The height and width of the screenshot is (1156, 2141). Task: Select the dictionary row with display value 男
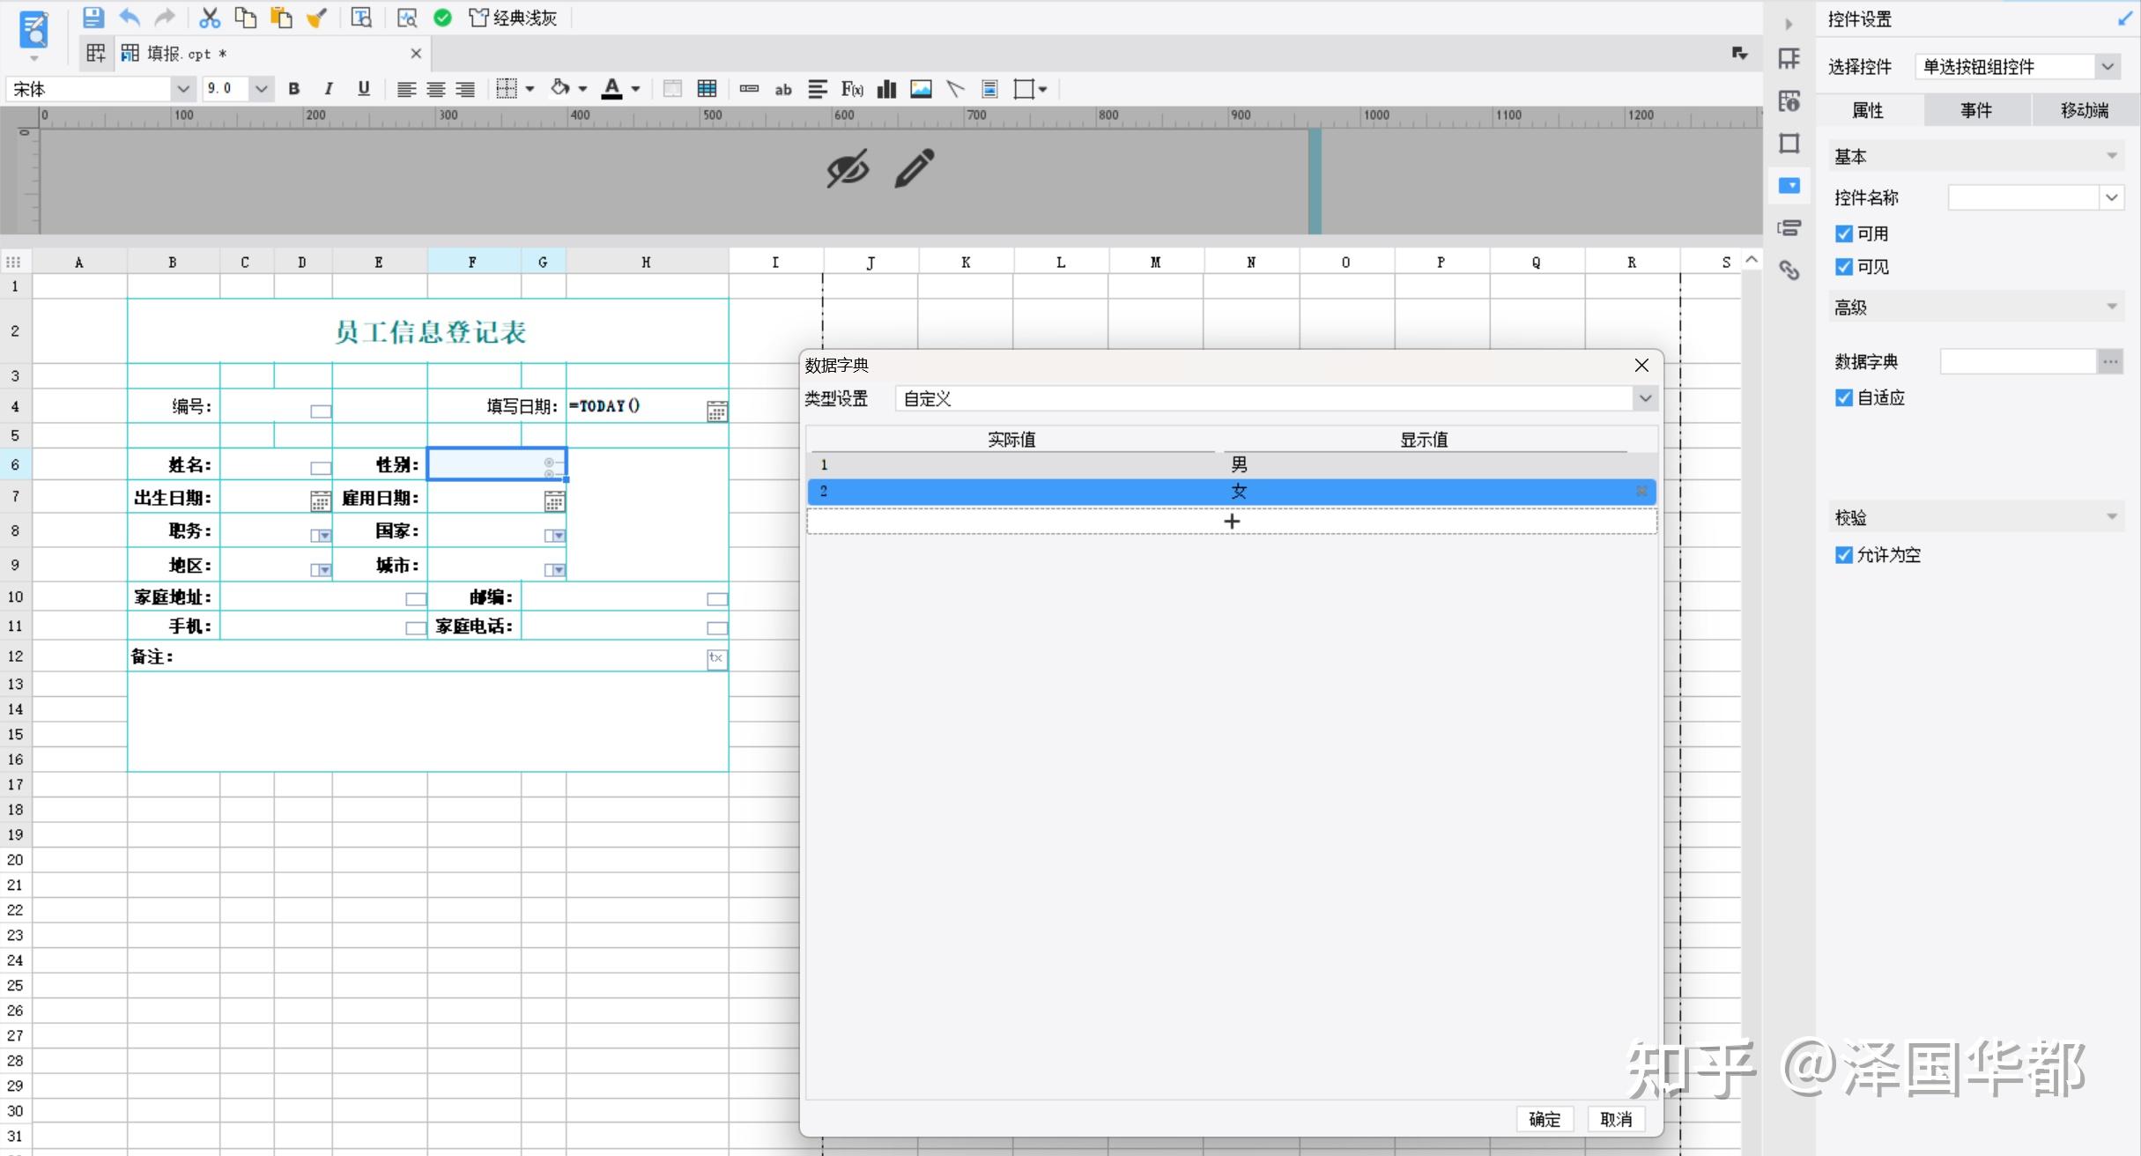(1232, 464)
